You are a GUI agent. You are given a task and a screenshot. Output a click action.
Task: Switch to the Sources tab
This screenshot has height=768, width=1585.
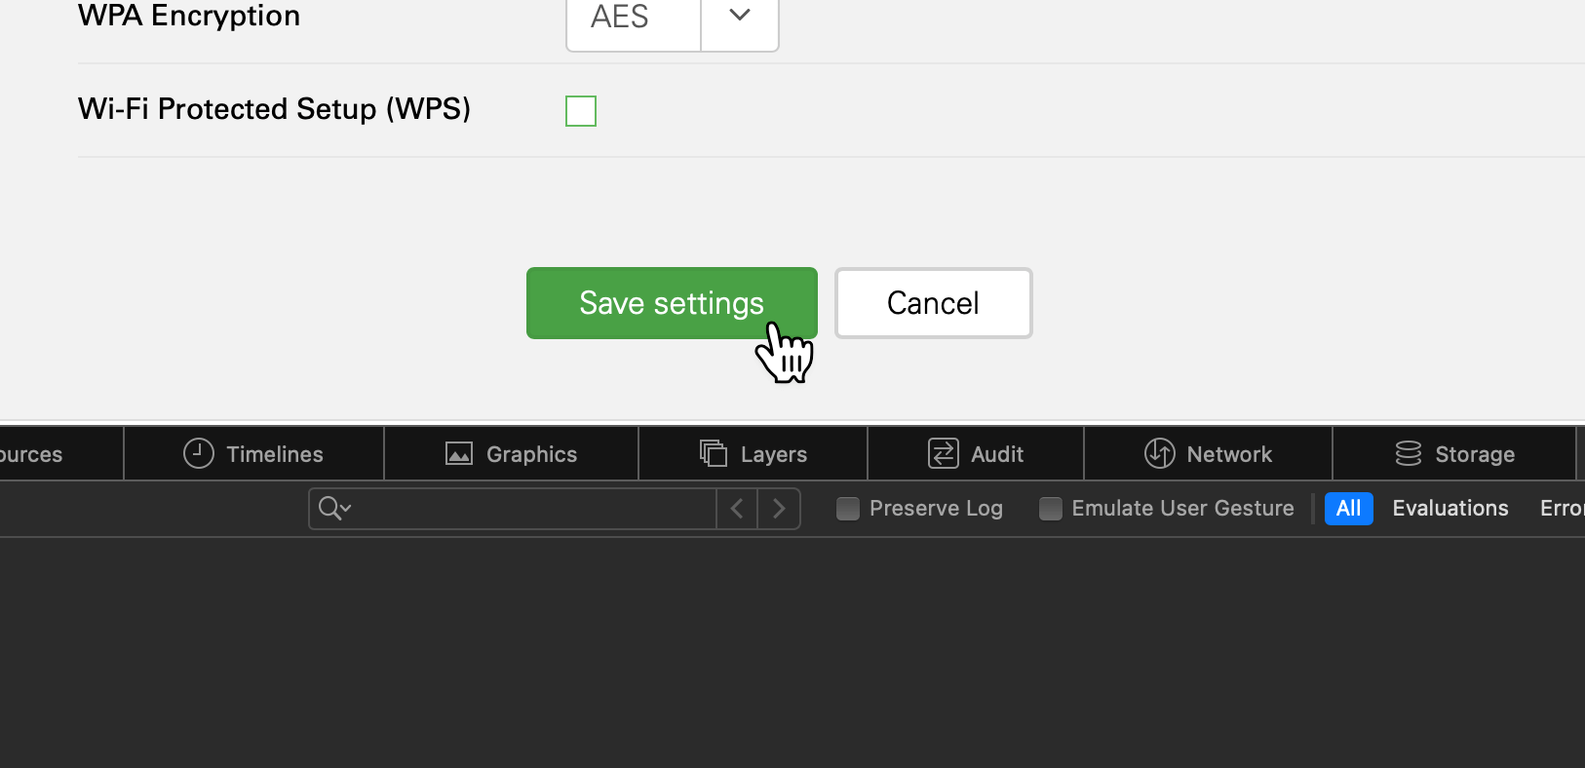coord(31,454)
